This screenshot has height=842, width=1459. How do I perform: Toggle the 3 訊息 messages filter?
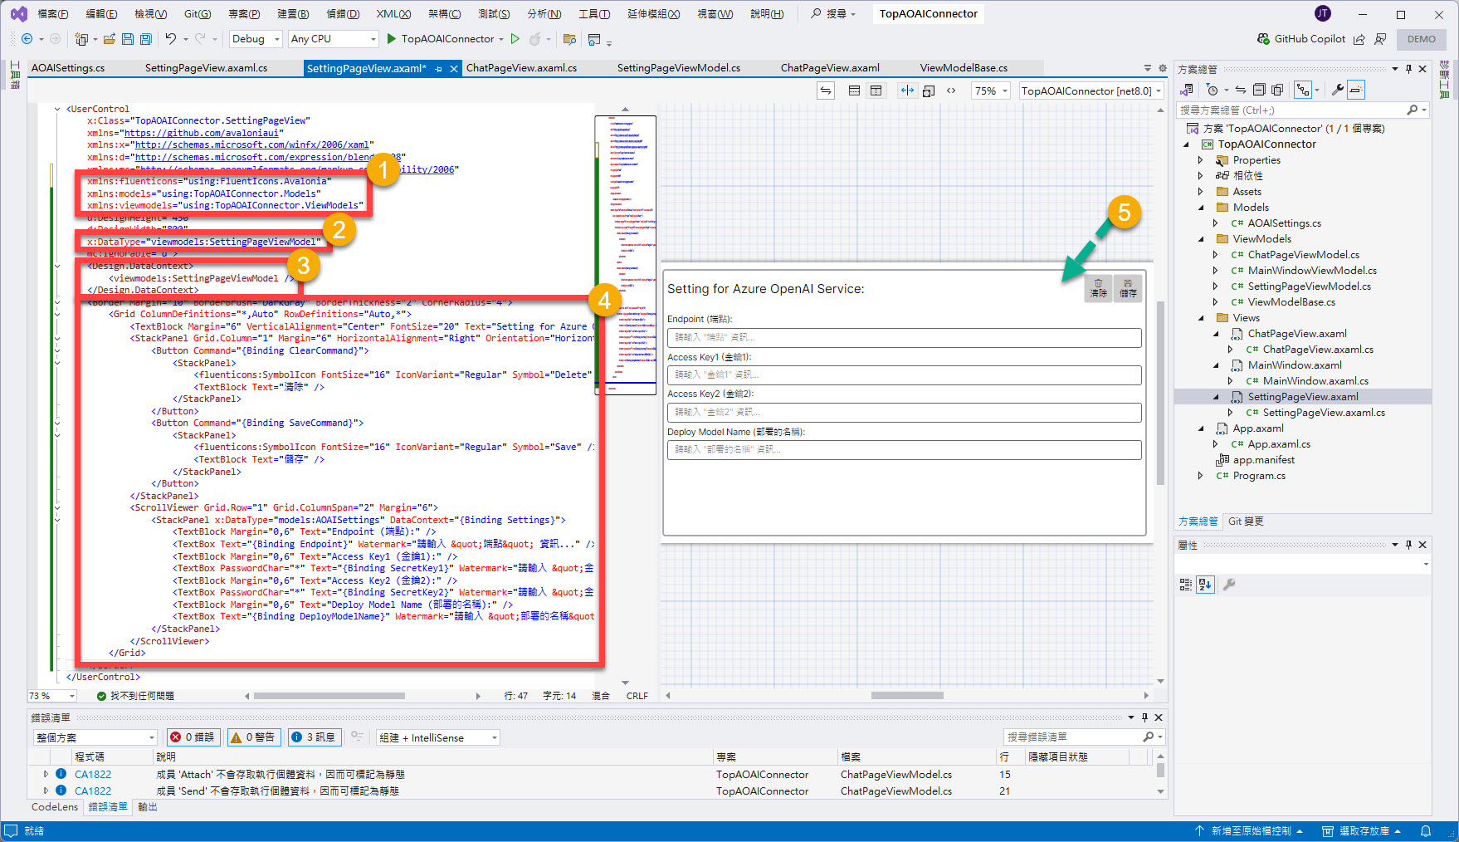(x=314, y=737)
